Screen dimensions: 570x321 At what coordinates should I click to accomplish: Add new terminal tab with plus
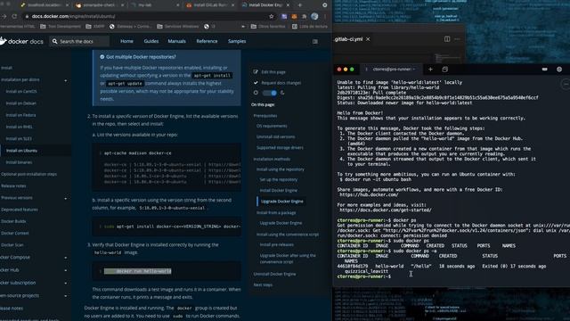(x=430, y=70)
